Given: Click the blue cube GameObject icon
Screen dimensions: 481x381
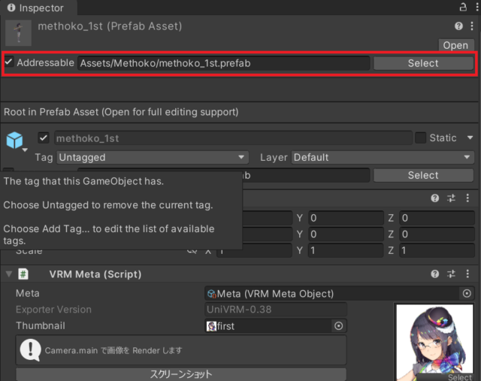Looking at the screenshot, I should point(14,140).
